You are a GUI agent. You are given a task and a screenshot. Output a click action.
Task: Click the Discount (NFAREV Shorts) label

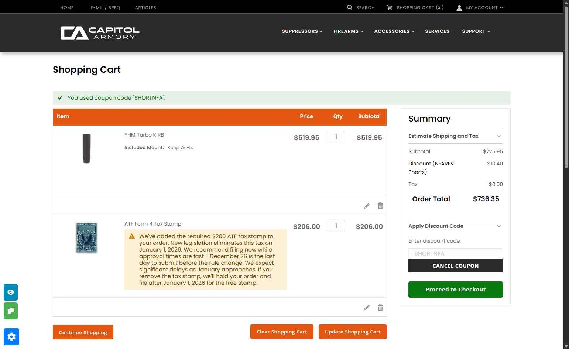[x=431, y=168]
